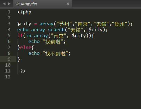Click the "找不到啦" string
Viewport: 141px width, 109px height.
coord(55,53)
